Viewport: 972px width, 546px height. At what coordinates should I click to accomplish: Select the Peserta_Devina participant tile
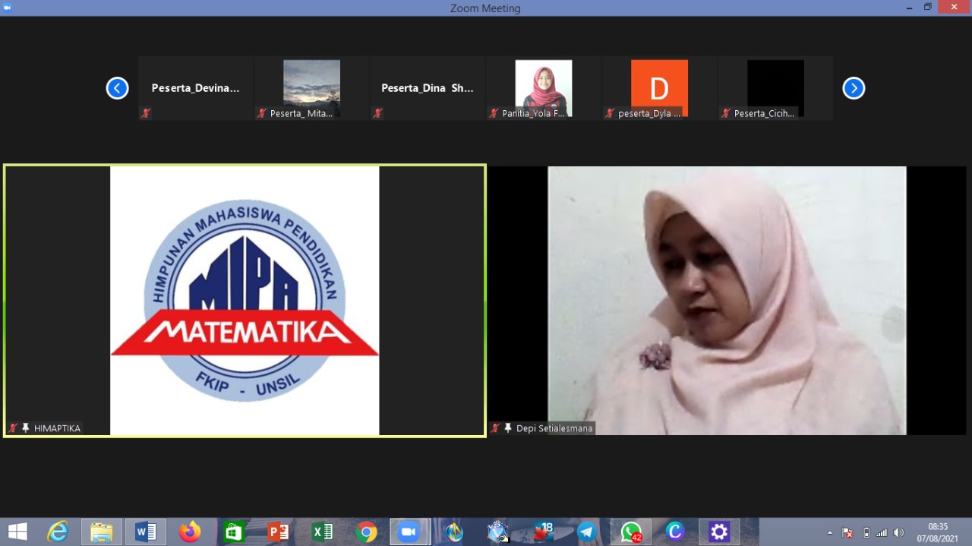[196, 88]
